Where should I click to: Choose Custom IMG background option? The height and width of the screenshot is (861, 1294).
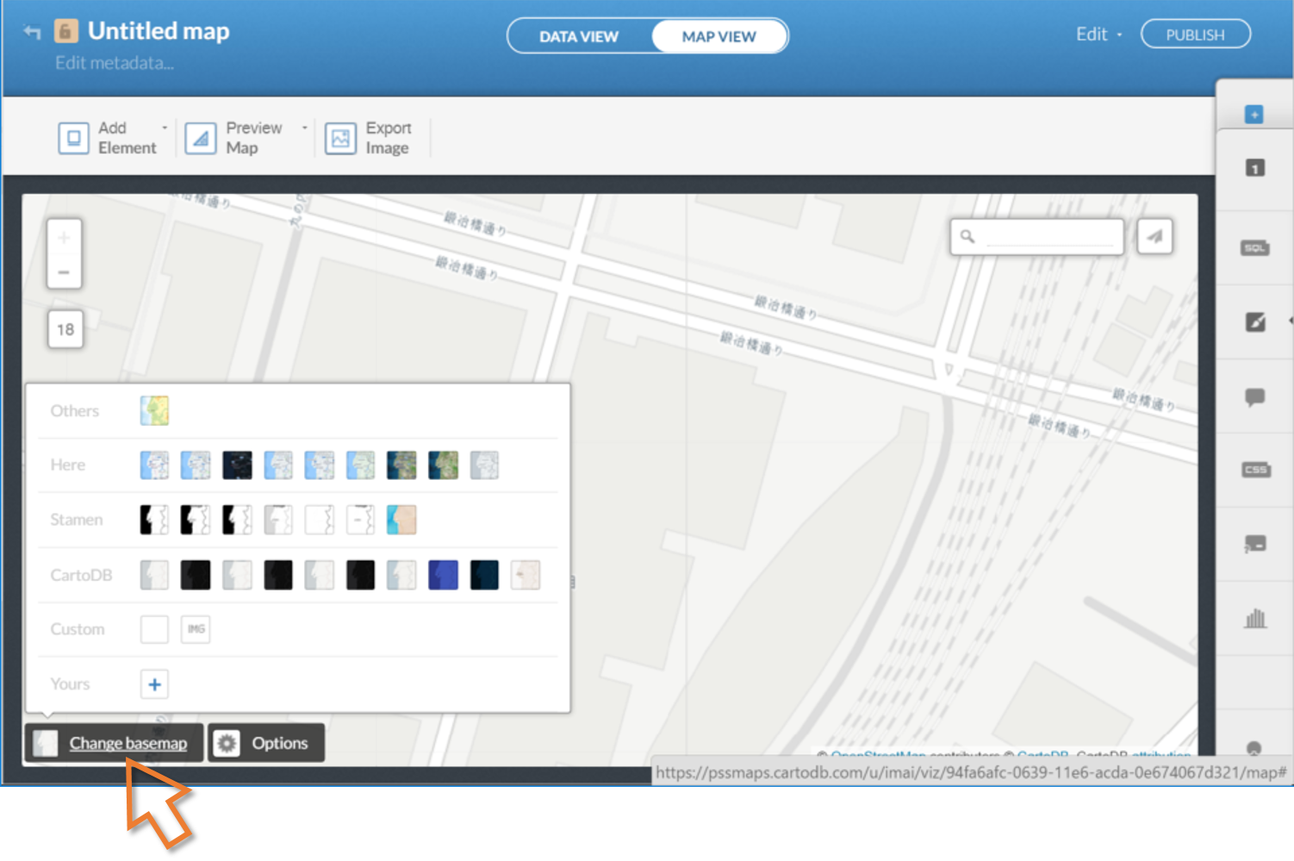pyautogui.click(x=196, y=629)
